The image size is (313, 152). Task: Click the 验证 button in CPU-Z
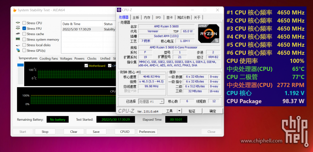click(192, 111)
